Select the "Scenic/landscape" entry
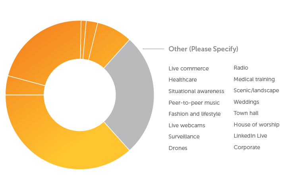The image size is (286, 189). pos(256,90)
